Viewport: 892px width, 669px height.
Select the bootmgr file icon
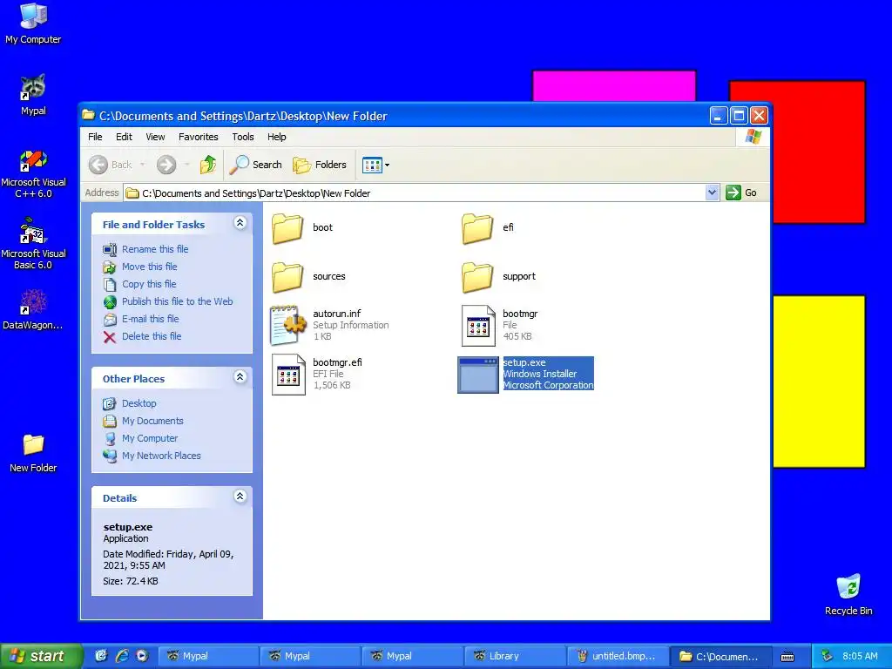click(x=478, y=326)
